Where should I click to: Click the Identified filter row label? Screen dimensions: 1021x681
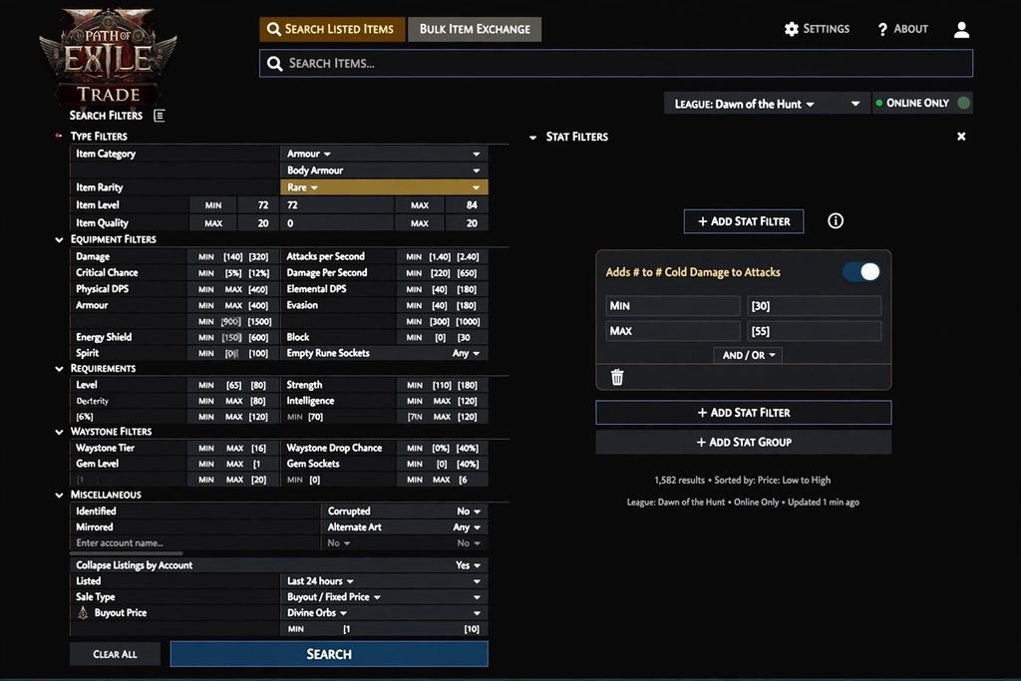(x=96, y=511)
